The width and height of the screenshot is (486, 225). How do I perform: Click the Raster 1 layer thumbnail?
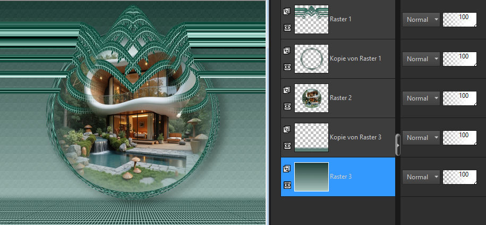point(311,19)
